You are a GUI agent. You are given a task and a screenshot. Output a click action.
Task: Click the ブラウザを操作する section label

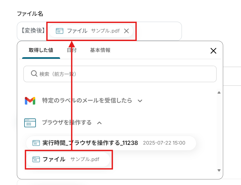click(x=67, y=123)
